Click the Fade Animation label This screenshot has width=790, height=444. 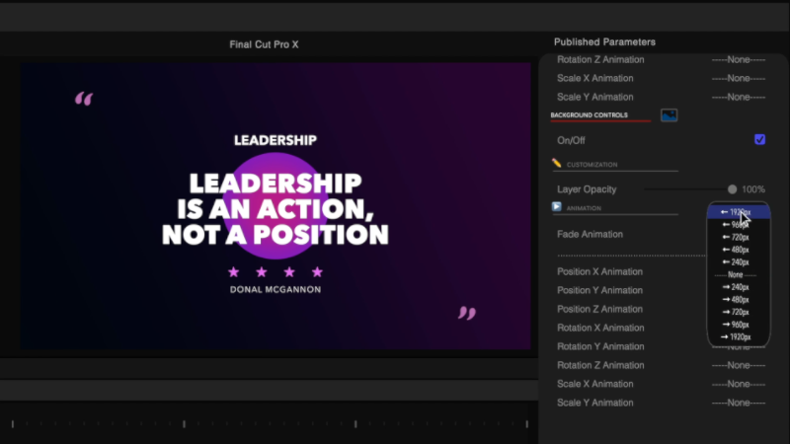(x=590, y=234)
